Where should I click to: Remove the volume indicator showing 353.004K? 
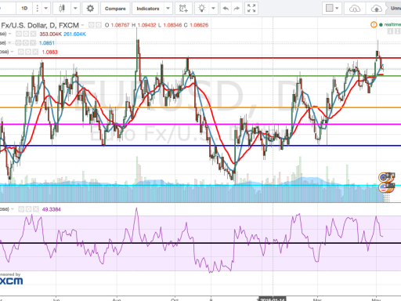click(33, 34)
